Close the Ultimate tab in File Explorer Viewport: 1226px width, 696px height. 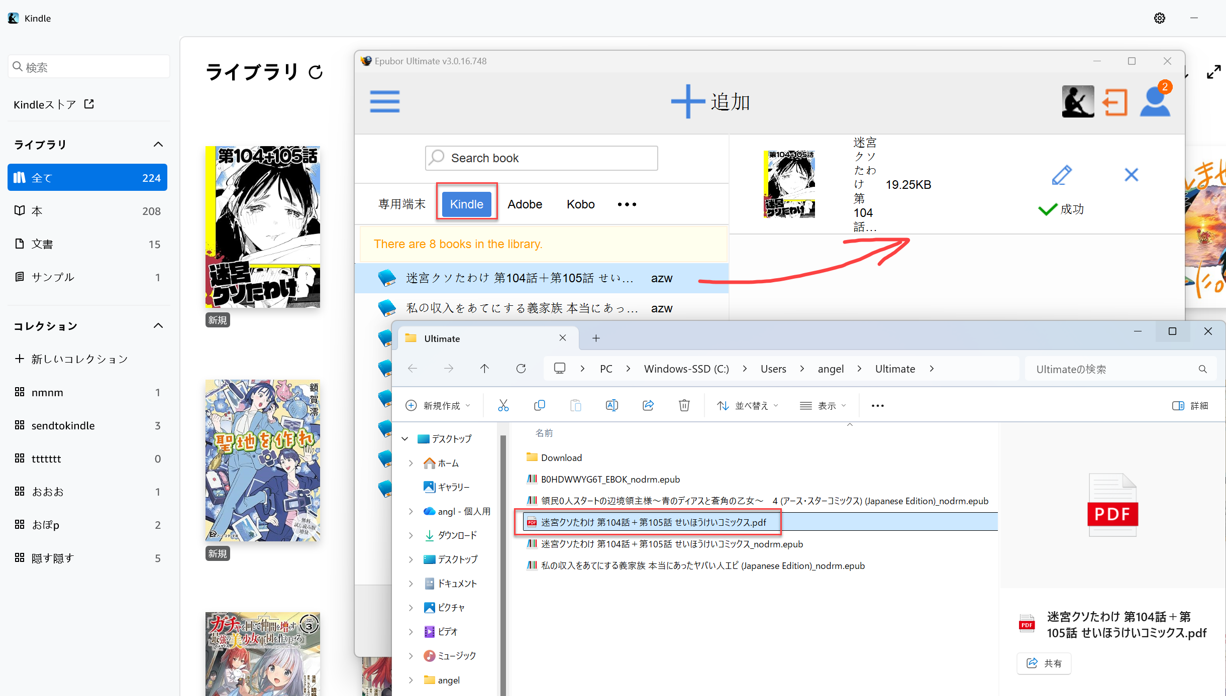563,338
